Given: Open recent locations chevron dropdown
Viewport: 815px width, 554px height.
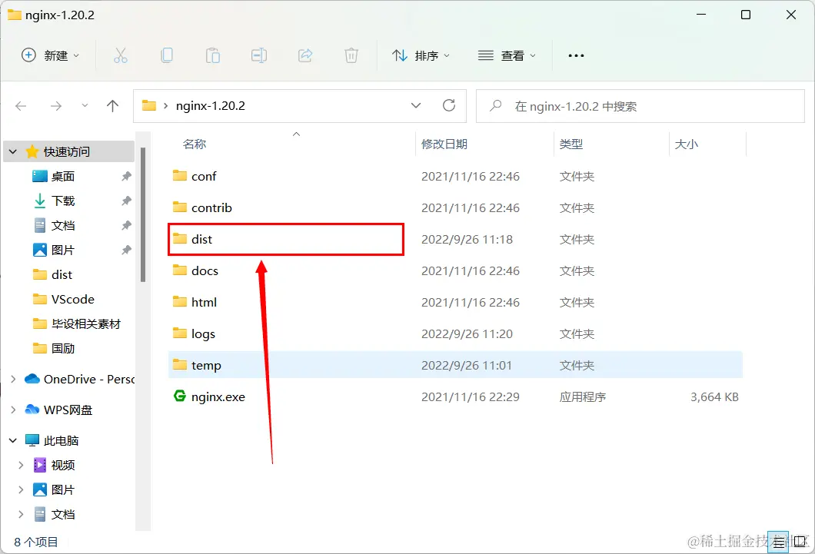Looking at the screenshot, I should click(x=85, y=106).
